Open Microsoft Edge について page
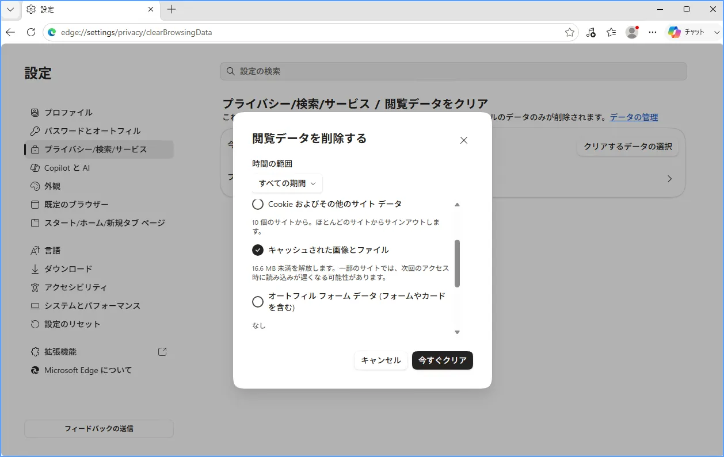724x457 pixels. (x=98, y=370)
